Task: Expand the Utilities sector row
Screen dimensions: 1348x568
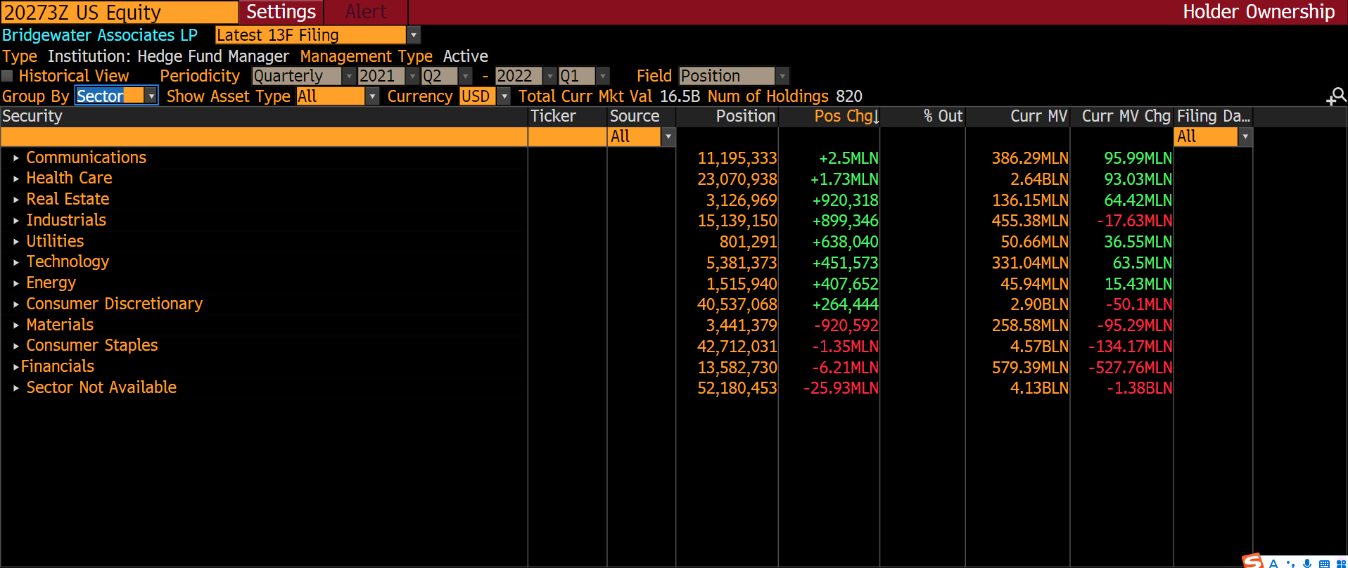Action: pyautogui.click(x=16, y=242)
